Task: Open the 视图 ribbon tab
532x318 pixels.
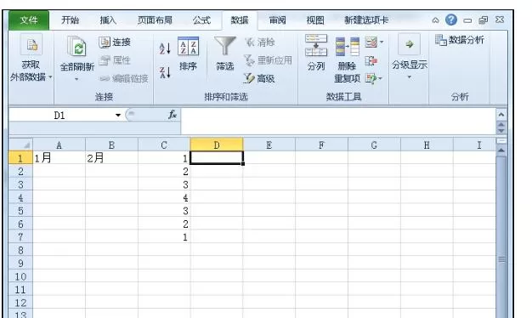Action: pyautogui.click(x=315, y=20)
